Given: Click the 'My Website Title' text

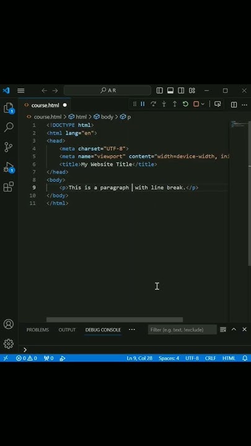Looking at the screenshot, I should (x=107, y=164).
